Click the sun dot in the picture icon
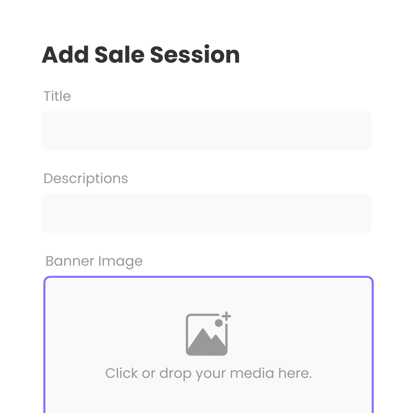413x413 pixels. 219,323
